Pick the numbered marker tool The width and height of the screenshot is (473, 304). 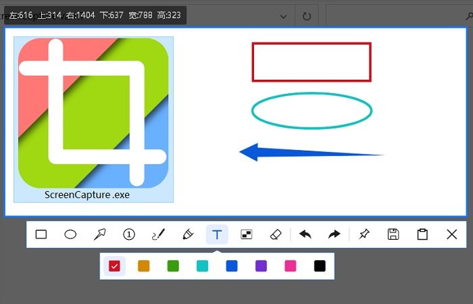pos(129,234)
